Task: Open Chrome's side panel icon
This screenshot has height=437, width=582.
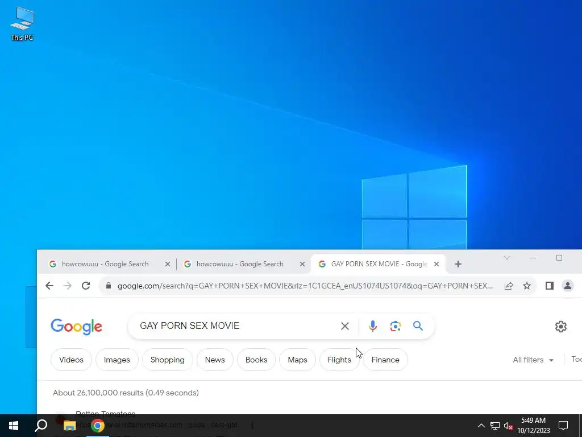Action: click(x=550, y=286)
